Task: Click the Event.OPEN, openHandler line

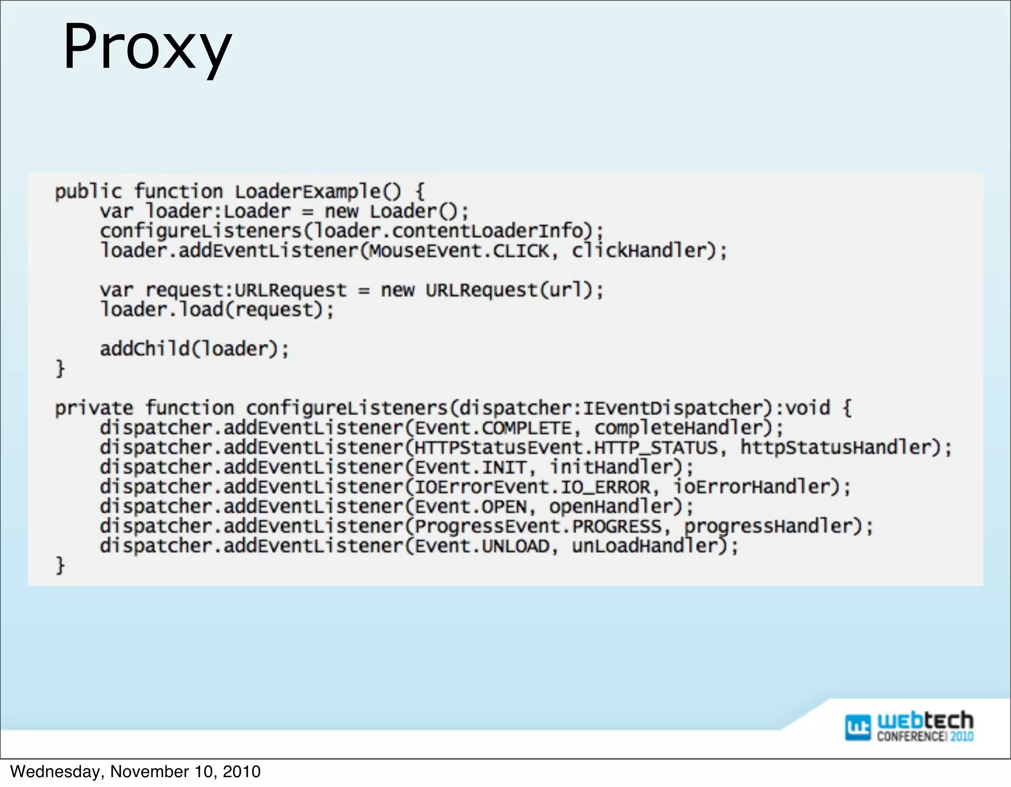Action: tap(397, 507)
